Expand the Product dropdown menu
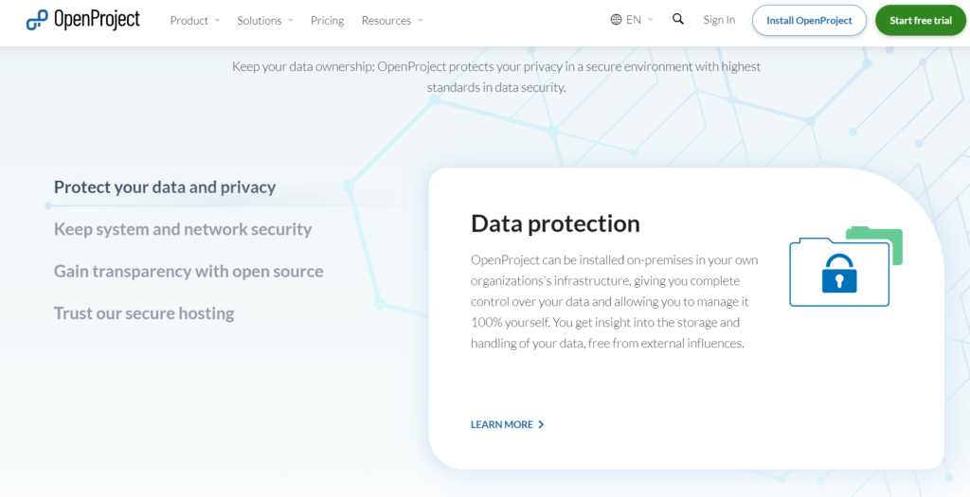This screenshot has height=497, width=970. coord(194,20)
